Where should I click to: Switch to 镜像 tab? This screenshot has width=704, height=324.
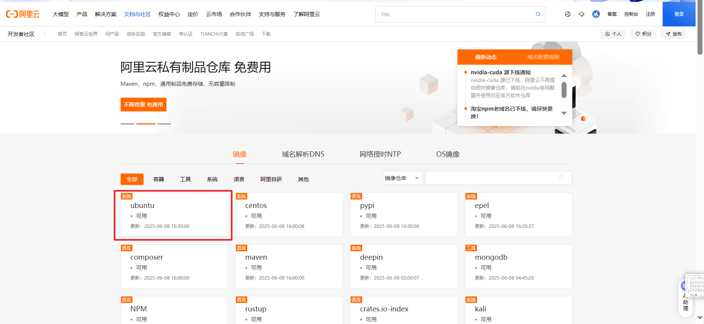pos(240,154)
